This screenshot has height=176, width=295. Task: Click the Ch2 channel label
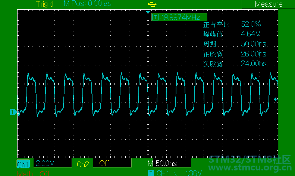83,164
